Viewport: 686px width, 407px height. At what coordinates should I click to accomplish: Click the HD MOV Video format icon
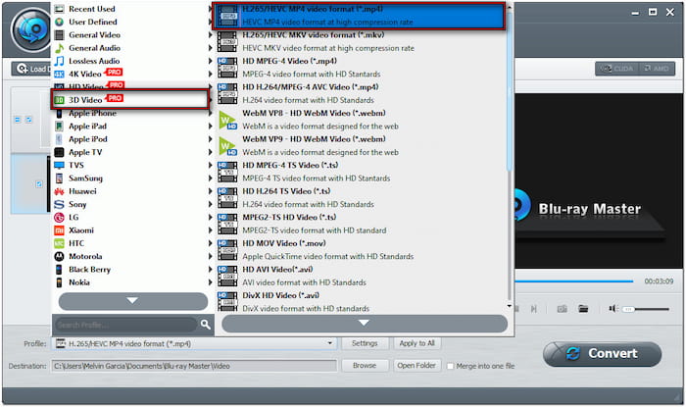[227, 250]
